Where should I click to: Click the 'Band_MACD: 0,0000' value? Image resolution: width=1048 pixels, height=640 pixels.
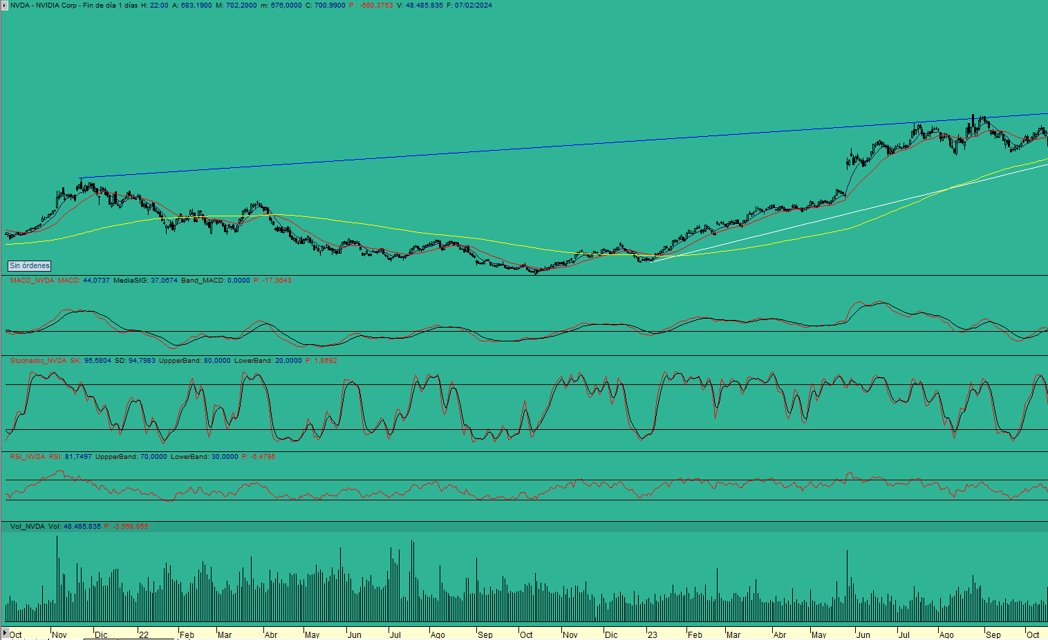(x=216, y=281)
